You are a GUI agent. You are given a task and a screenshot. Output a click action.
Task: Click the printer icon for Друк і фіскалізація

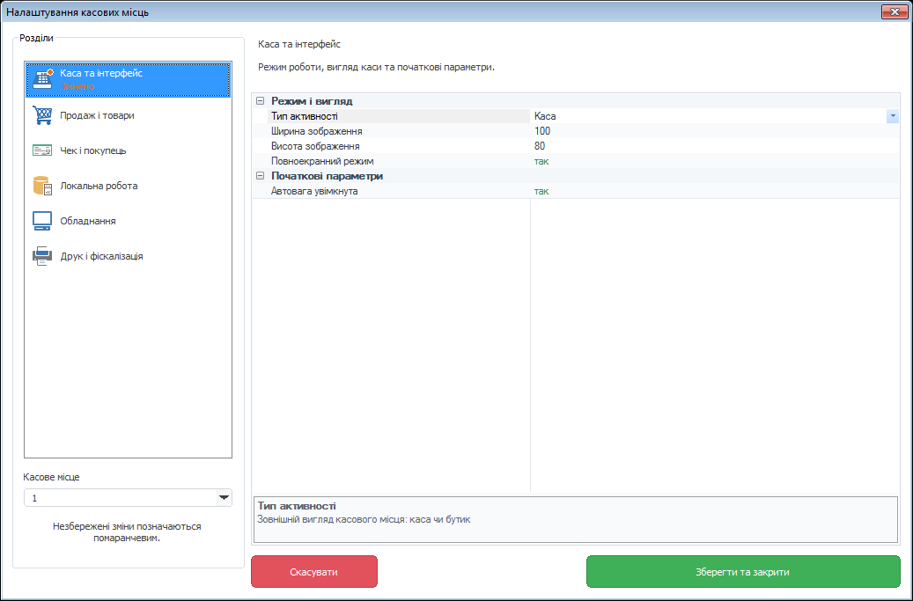(42, 256)
